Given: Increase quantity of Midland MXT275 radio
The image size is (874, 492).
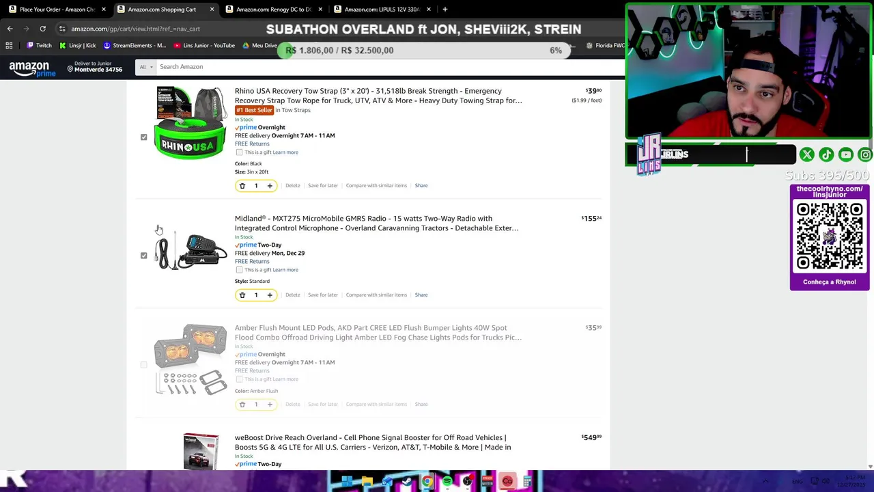Looking at the screenshot, I should [270, 295].
